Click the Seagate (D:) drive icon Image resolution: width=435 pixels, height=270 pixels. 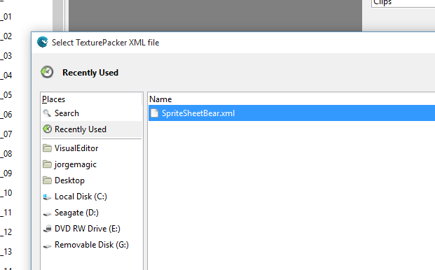pyautogui.click(x=47, y=213)
